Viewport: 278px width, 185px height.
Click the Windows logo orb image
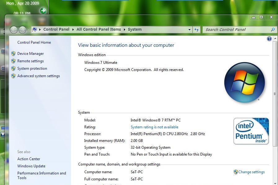tap(245, 82)
